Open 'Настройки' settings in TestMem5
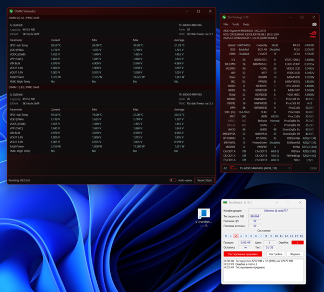 275,254
